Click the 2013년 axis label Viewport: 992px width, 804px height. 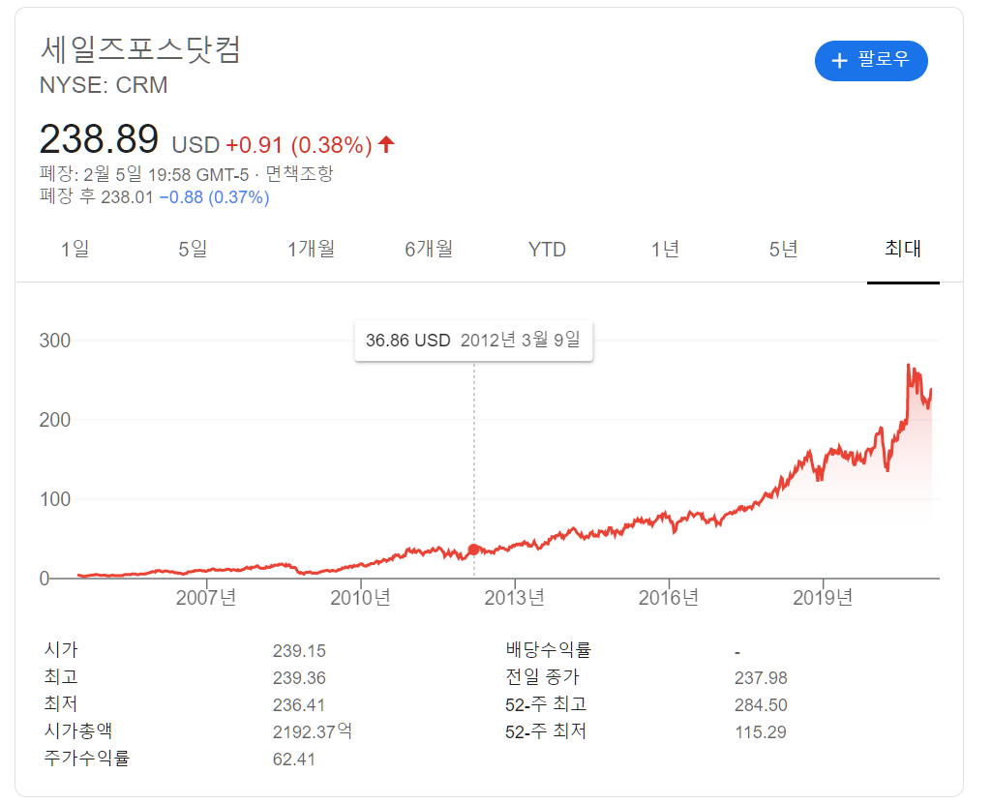(514, 597)
